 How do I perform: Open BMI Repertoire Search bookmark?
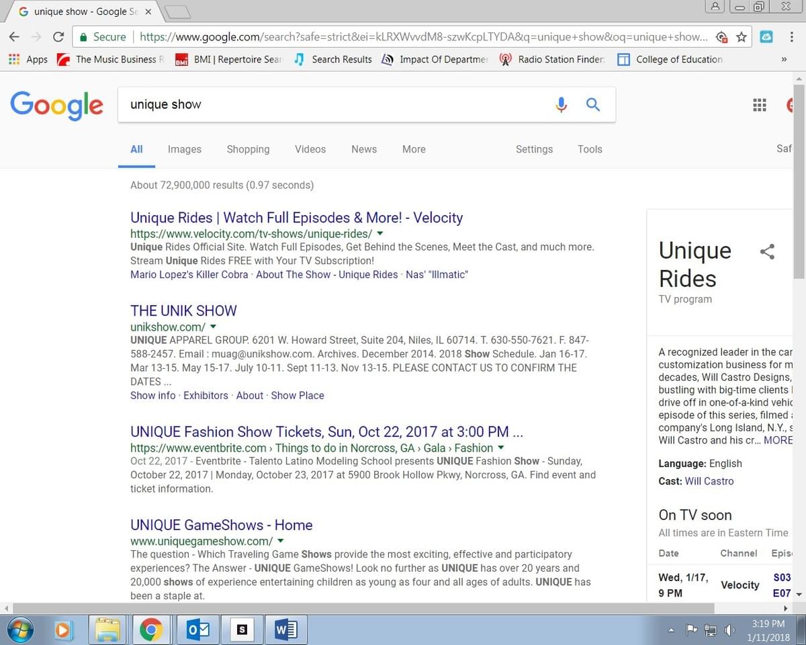click(228, 59)
